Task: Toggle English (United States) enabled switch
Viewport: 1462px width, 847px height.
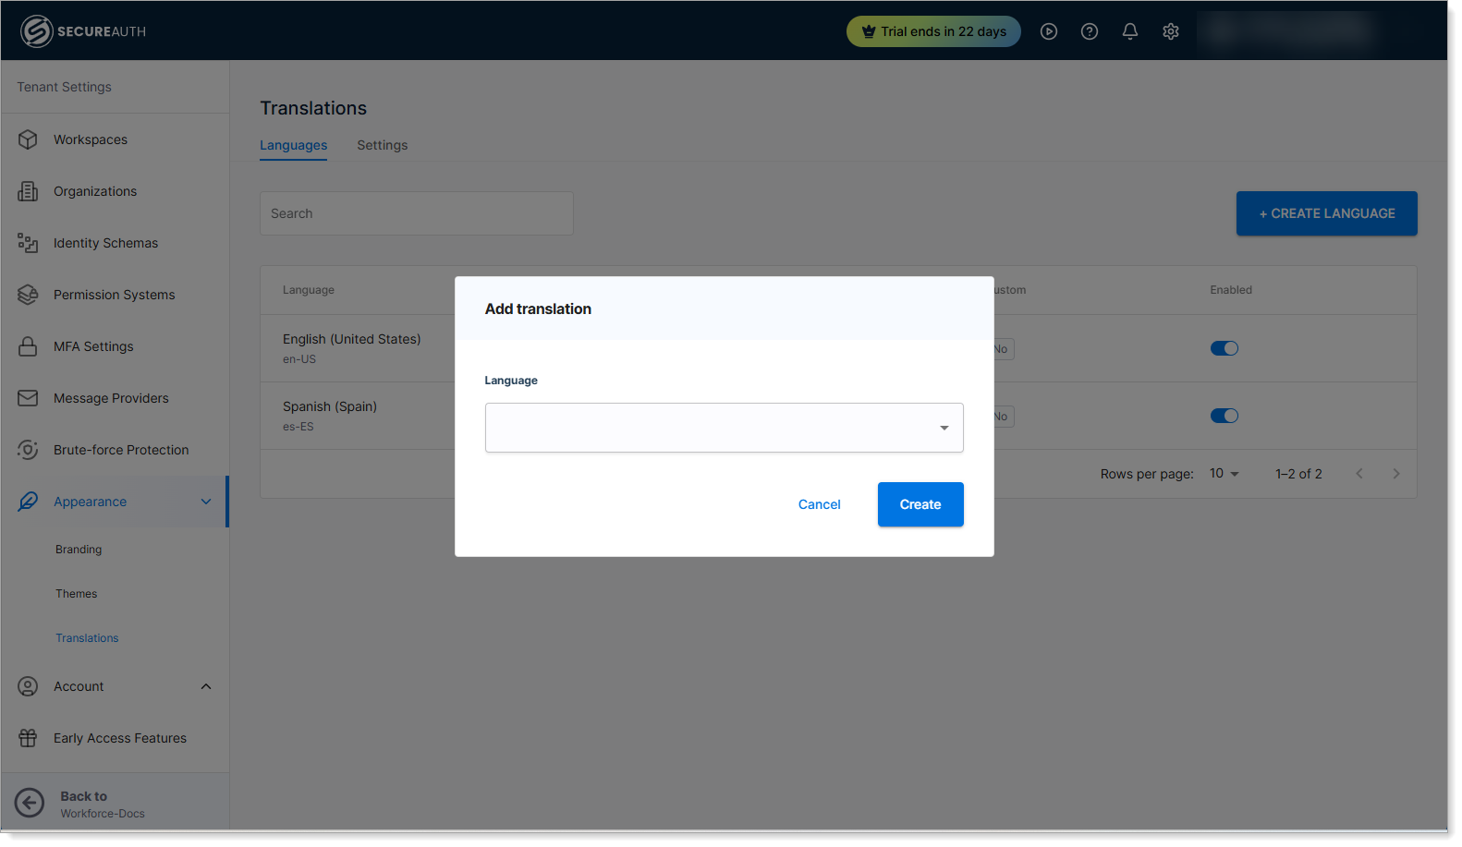Action: [1224, 348]
